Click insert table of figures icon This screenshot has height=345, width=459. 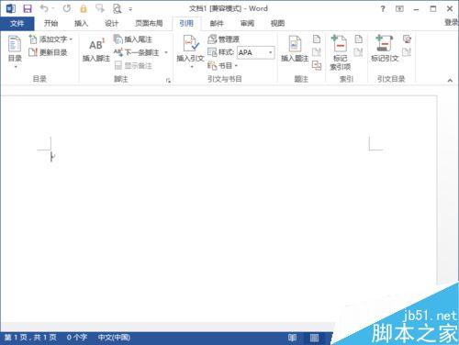pyautogui.click(x=317, y=39)
